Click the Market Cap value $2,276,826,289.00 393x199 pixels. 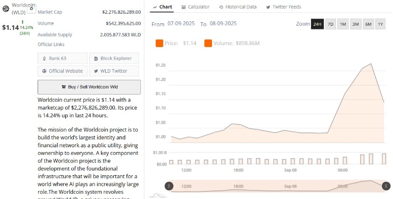pos(121,12)
